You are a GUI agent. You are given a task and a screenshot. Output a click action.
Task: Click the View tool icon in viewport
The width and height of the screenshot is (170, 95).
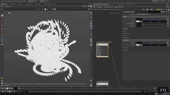coord(6,13)
